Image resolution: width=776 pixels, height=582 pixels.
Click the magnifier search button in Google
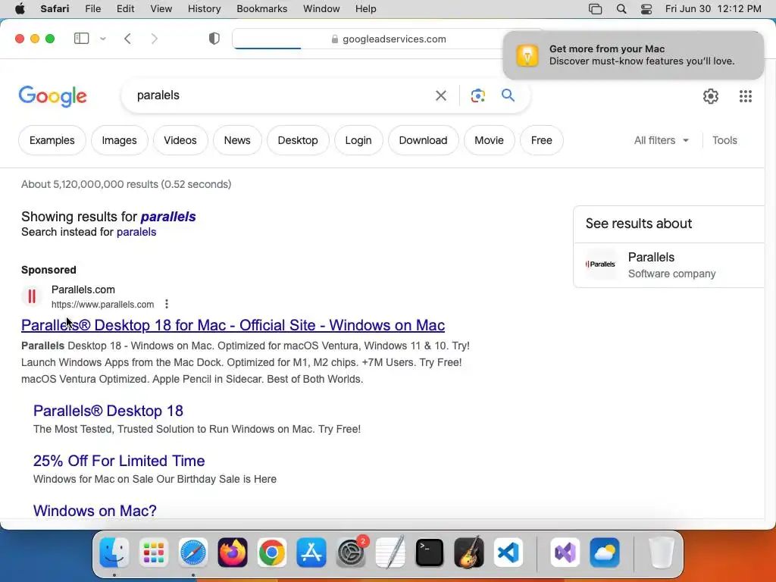(x=508, y=95)
